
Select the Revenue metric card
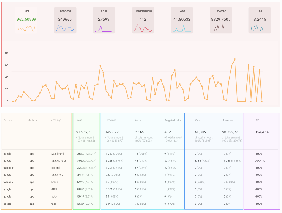[221, 20]
